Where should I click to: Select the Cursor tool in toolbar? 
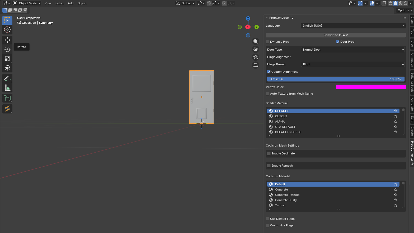(7, 30)
